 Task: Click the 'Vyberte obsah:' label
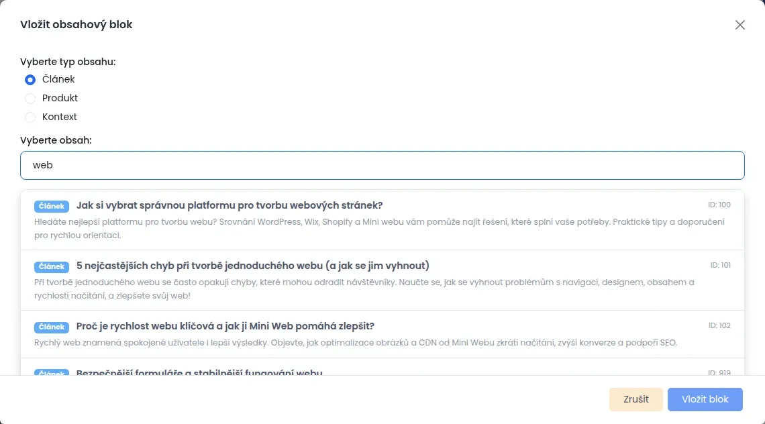(56, 140)
